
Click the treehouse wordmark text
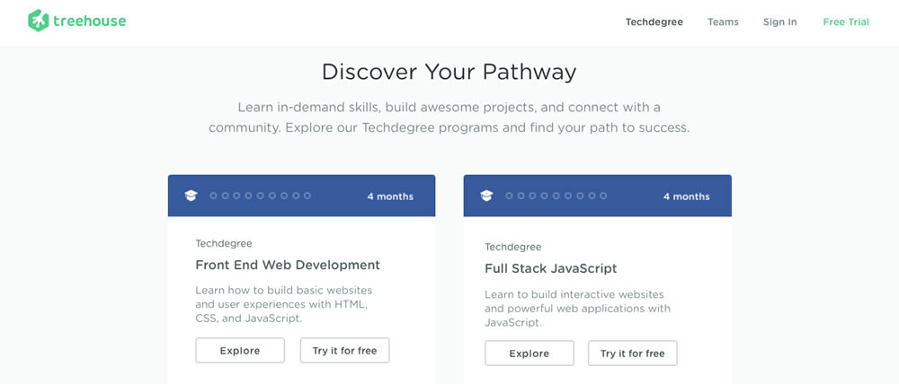pyautogui.click(x=89, y=22)
